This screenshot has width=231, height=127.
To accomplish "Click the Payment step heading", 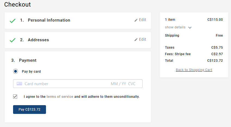I will coord(27,60).
